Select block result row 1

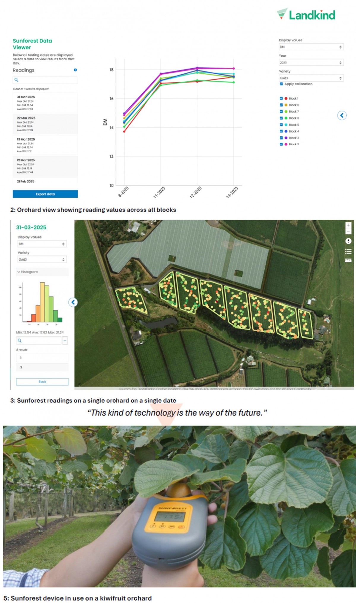(x=42, y=358)
